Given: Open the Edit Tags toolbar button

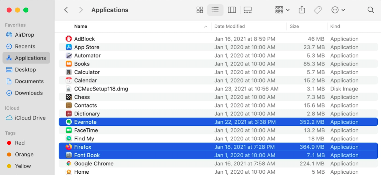Looking at the screenshot, I should pyautogui.click(x=318, y=10).
